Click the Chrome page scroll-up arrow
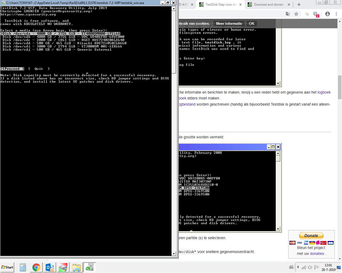This screenshot has width=342, height=273. (340, 21)
